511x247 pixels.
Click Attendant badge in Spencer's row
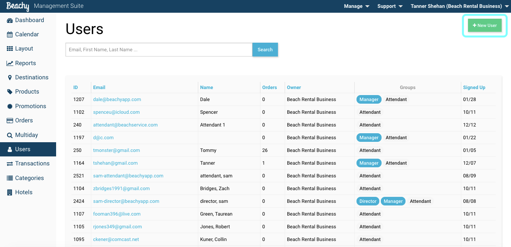370,112
